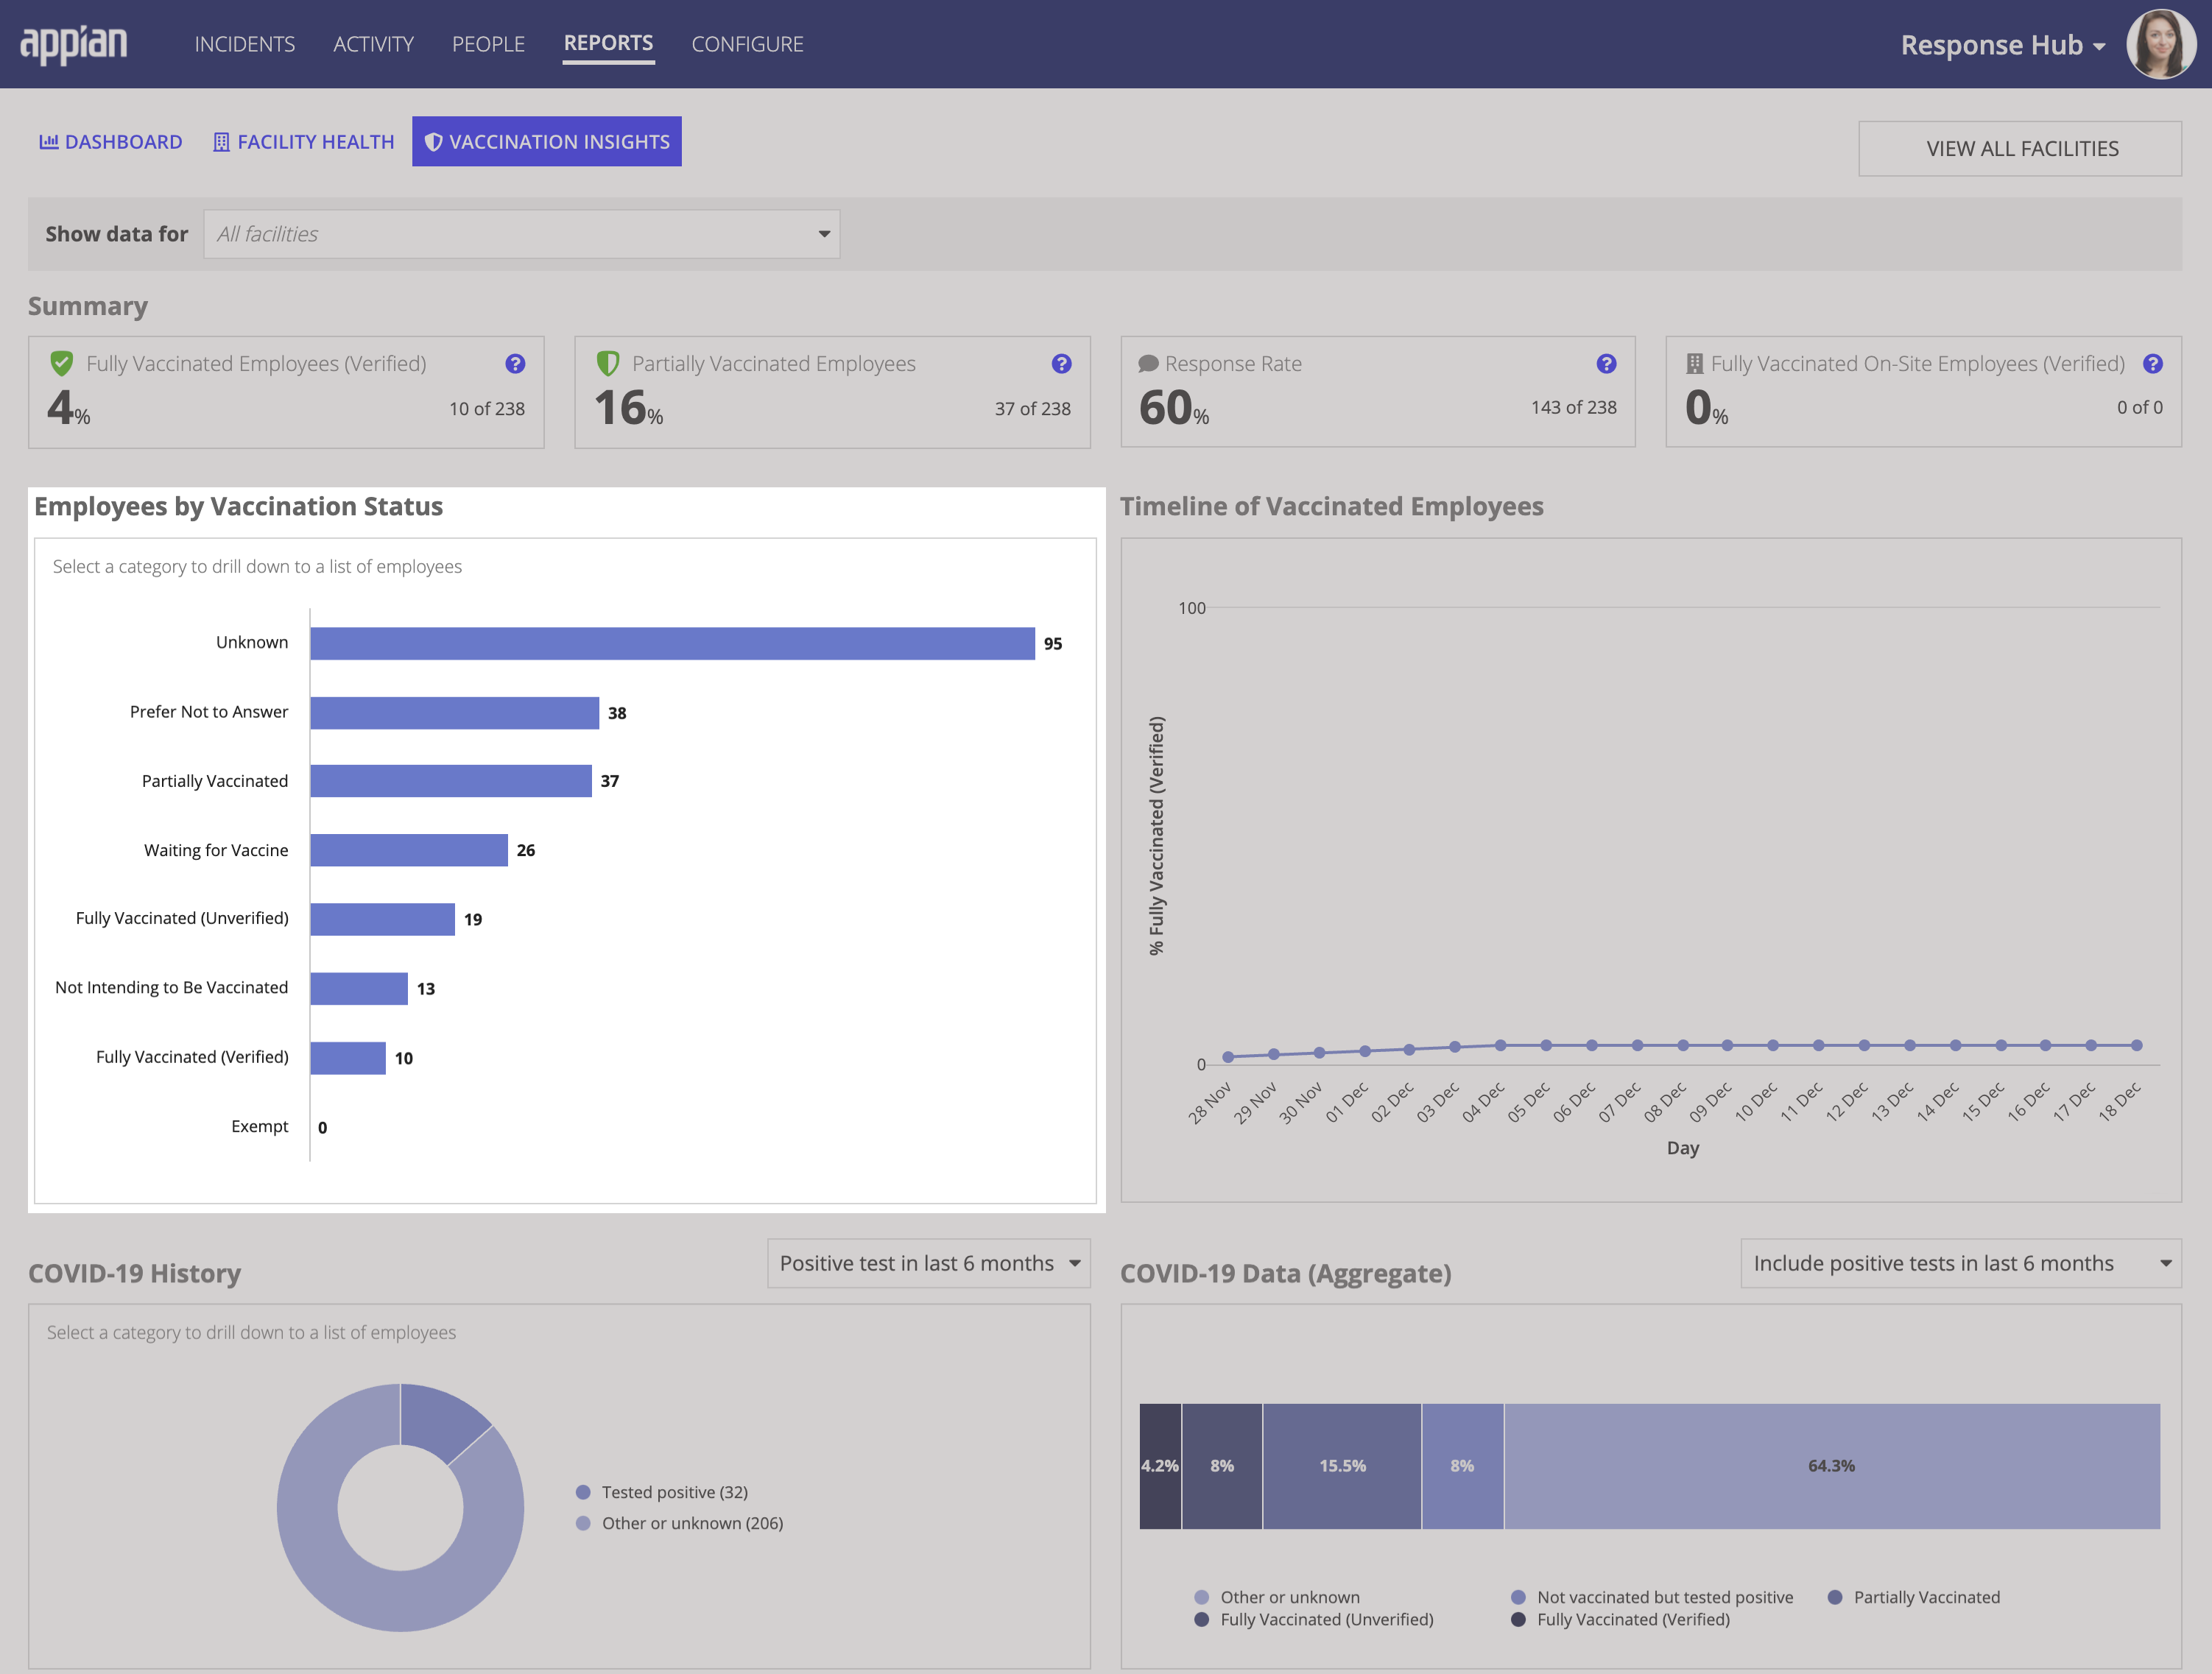This screenshot has height=1674, width=2212.
Task: Click the 04 Dec timeline data point
Action: tap(1500, 1045)
